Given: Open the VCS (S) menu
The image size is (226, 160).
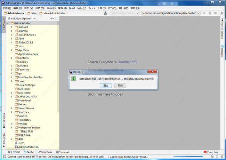Looking at the screenshot, I should coord(112,8).
